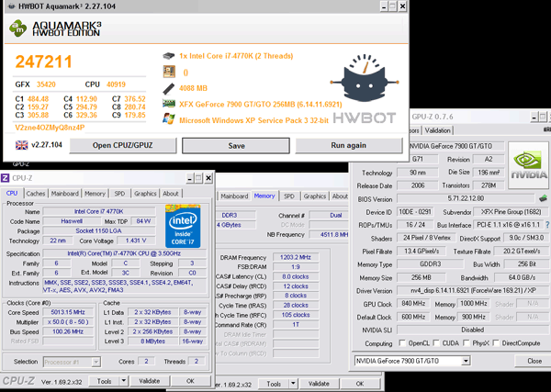The height and width of the screenshot is (392, 551).
Task: Click the Open CPUZ/GPUZ button
Action: (123, 145)
